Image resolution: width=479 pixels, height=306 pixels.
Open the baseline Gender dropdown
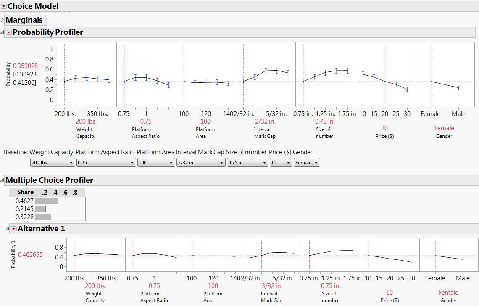(x=307, y=163)
